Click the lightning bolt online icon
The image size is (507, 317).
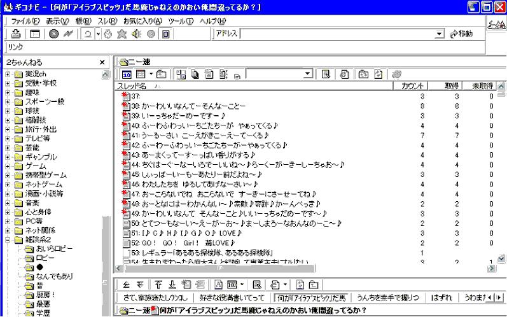tap(68, 34)
